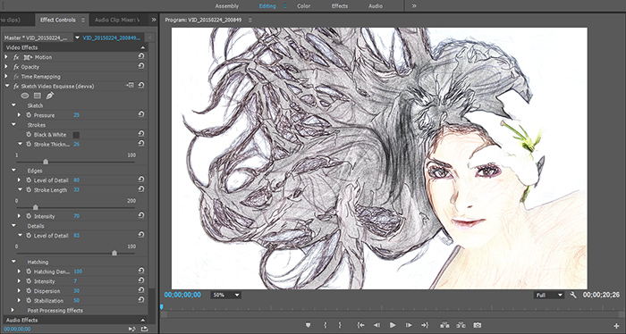
Task: Toggle the Time Remapping fx switch
Action: click(16, 76)
